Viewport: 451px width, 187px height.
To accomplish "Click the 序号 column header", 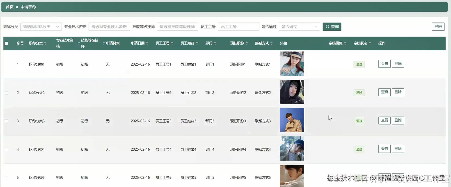I will [20, 43].
